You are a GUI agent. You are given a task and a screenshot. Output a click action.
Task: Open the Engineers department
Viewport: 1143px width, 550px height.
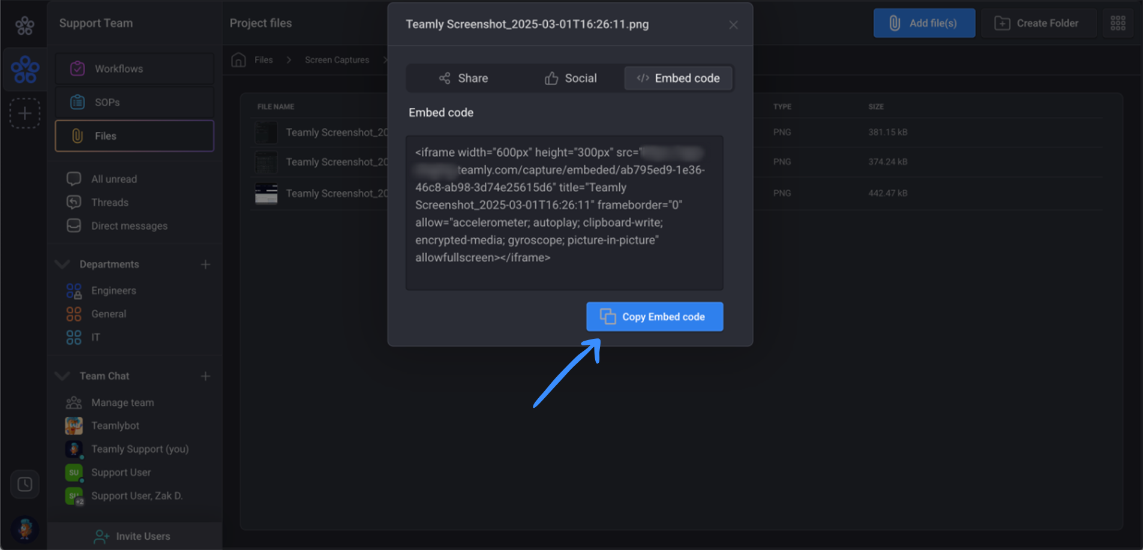coord(113,291)
